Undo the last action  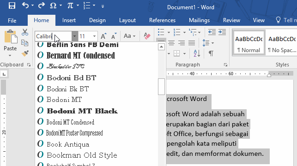[x=25, y=5]
